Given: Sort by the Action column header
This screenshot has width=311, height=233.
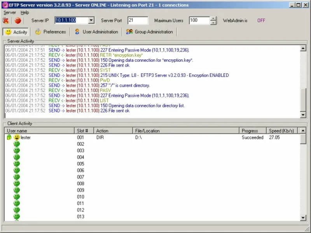Looking at the screenshot, I should (113, 131).
